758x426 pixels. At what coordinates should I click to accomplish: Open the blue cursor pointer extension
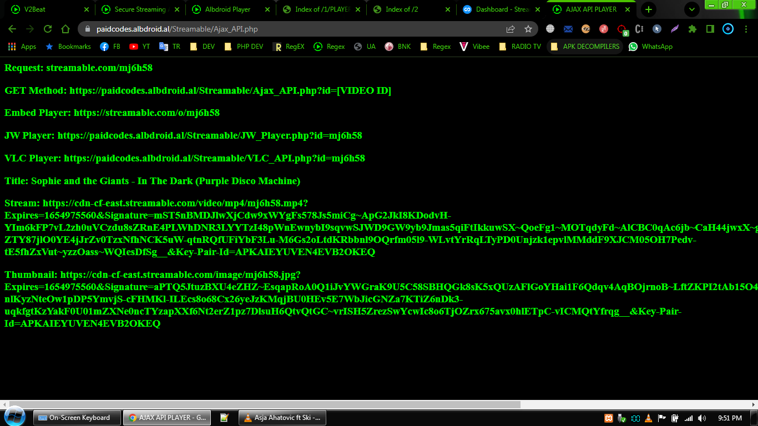[x=657, y=29]
